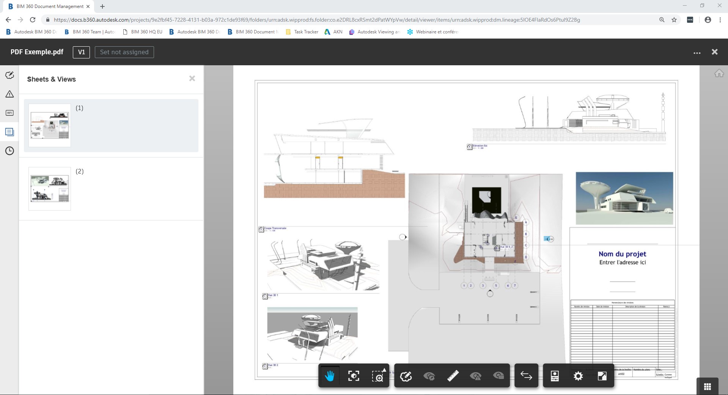The width and height of the screenshot is (728, 395).
Task: Select the Measure tool
Action: pos(453,376)
